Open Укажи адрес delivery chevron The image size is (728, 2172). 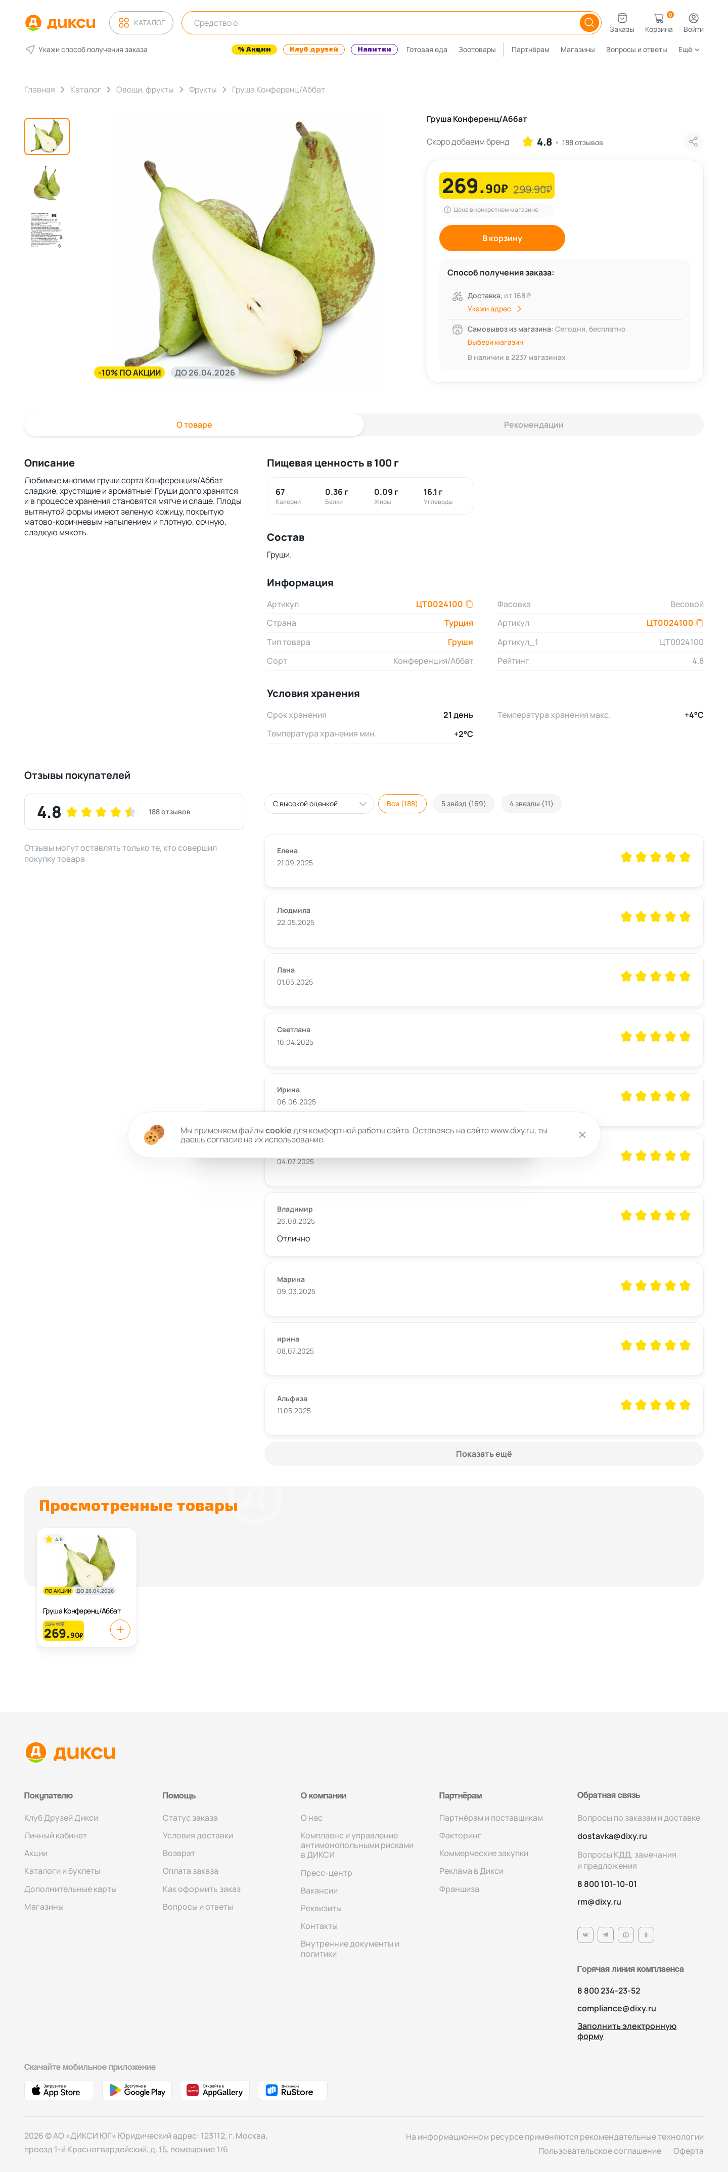[519, 309]
